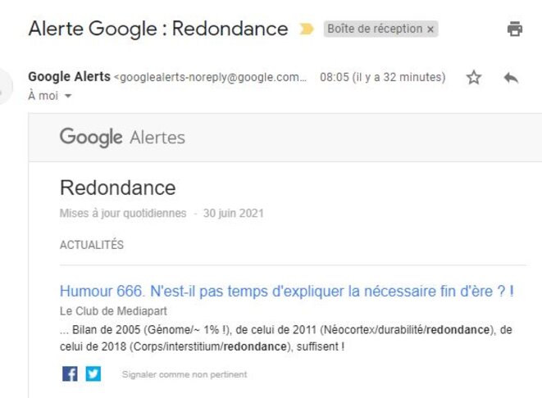Viewport: 542px width, 398px height.
Task: Toggle the yellow importance marker
Action: (306, 29)
